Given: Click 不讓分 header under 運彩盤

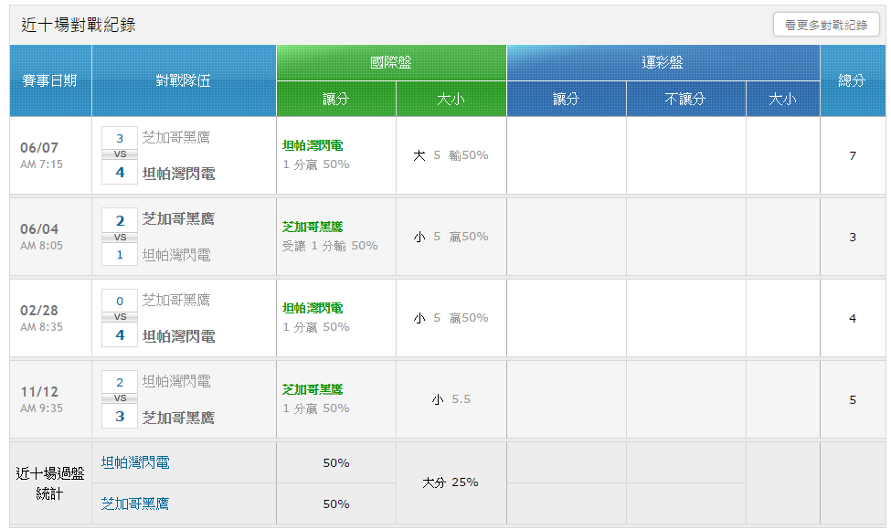Looking at the screenshot, I should (685, 100).
